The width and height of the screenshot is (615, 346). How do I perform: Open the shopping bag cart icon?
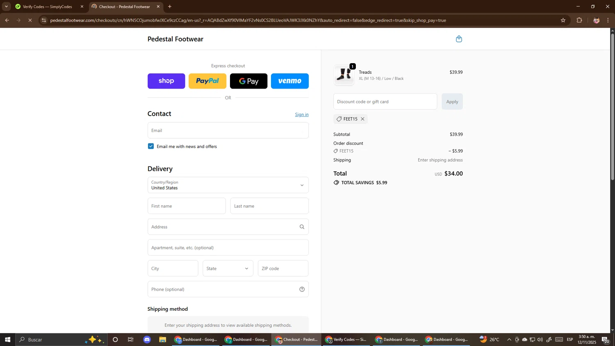click(459, 39)
